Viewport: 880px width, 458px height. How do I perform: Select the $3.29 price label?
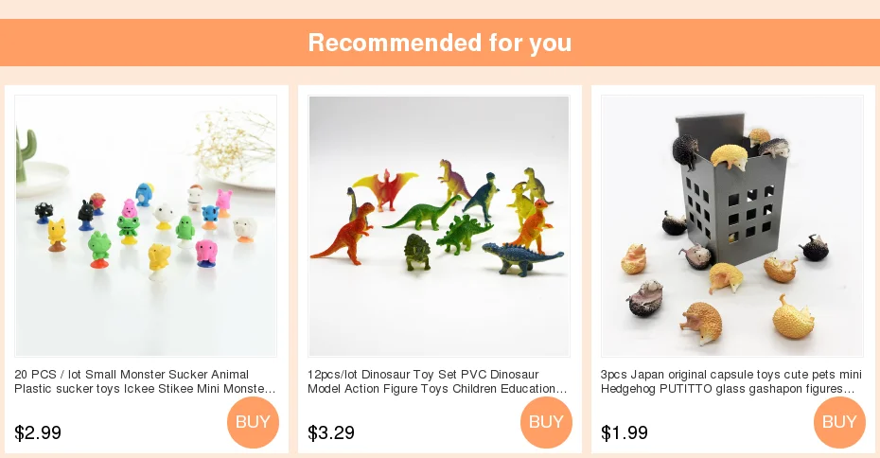tap(331, 432)
